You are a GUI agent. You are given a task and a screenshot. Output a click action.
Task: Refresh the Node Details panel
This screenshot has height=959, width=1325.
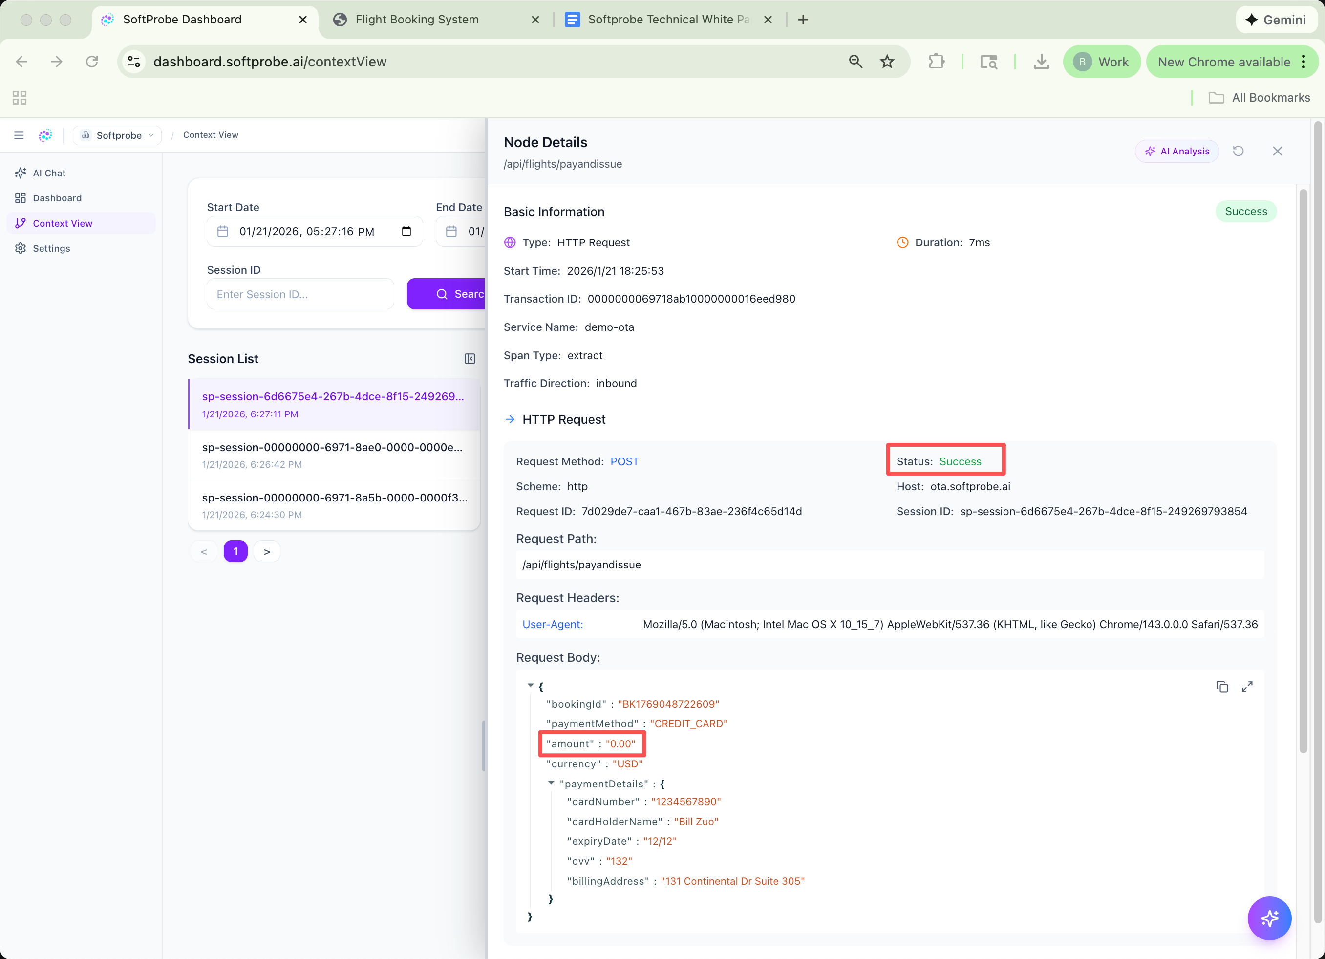[1238, 152]
